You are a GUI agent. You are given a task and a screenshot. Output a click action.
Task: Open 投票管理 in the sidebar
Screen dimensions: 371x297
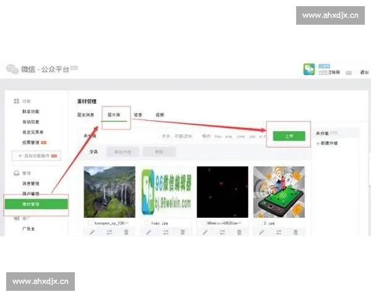31,142
